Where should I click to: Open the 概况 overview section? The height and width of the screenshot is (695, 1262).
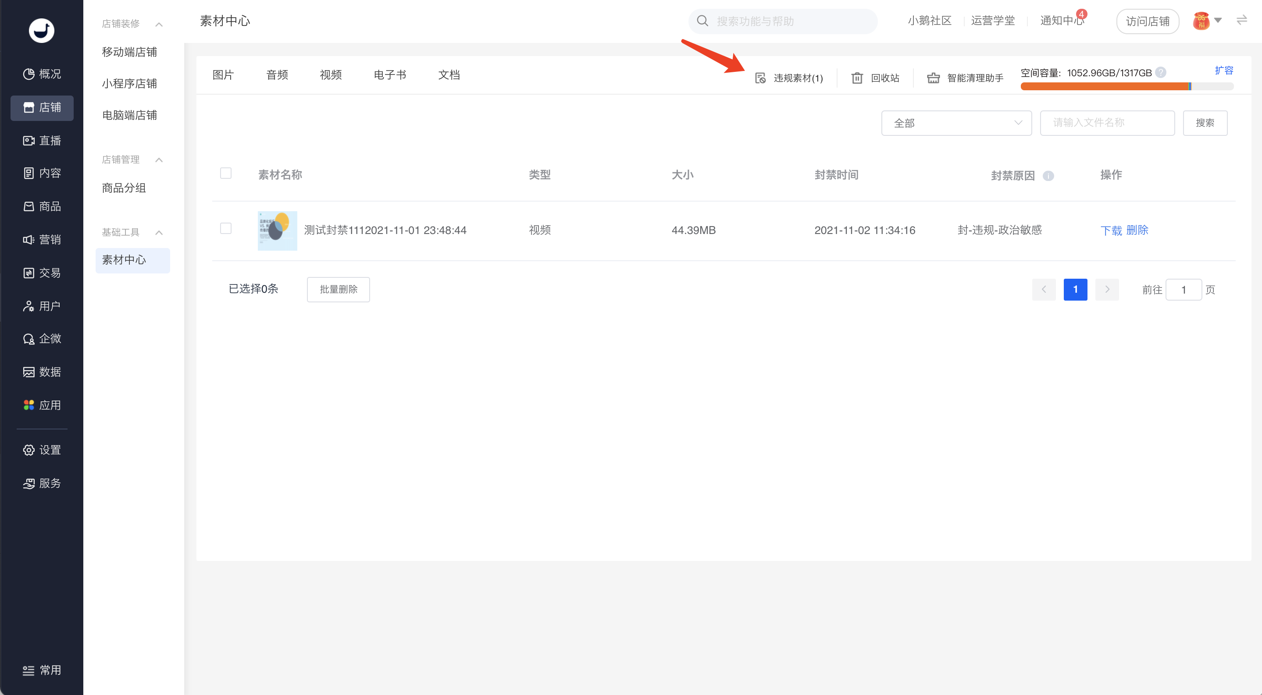(42, 74)
